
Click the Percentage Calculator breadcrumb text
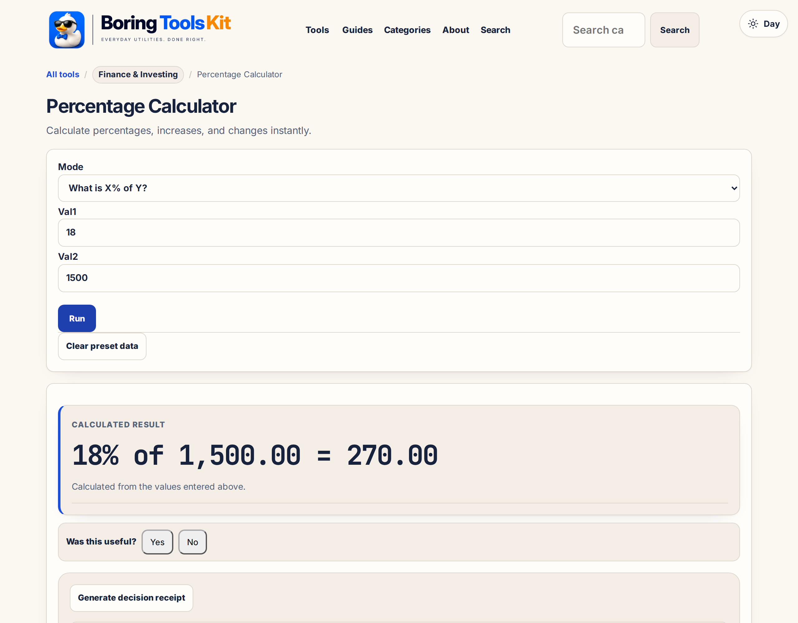[x=239, y=74]
